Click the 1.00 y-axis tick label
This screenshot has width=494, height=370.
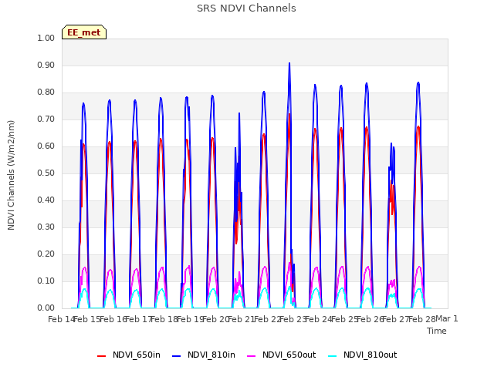46,38
